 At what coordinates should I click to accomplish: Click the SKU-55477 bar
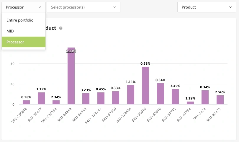(41, 98)
